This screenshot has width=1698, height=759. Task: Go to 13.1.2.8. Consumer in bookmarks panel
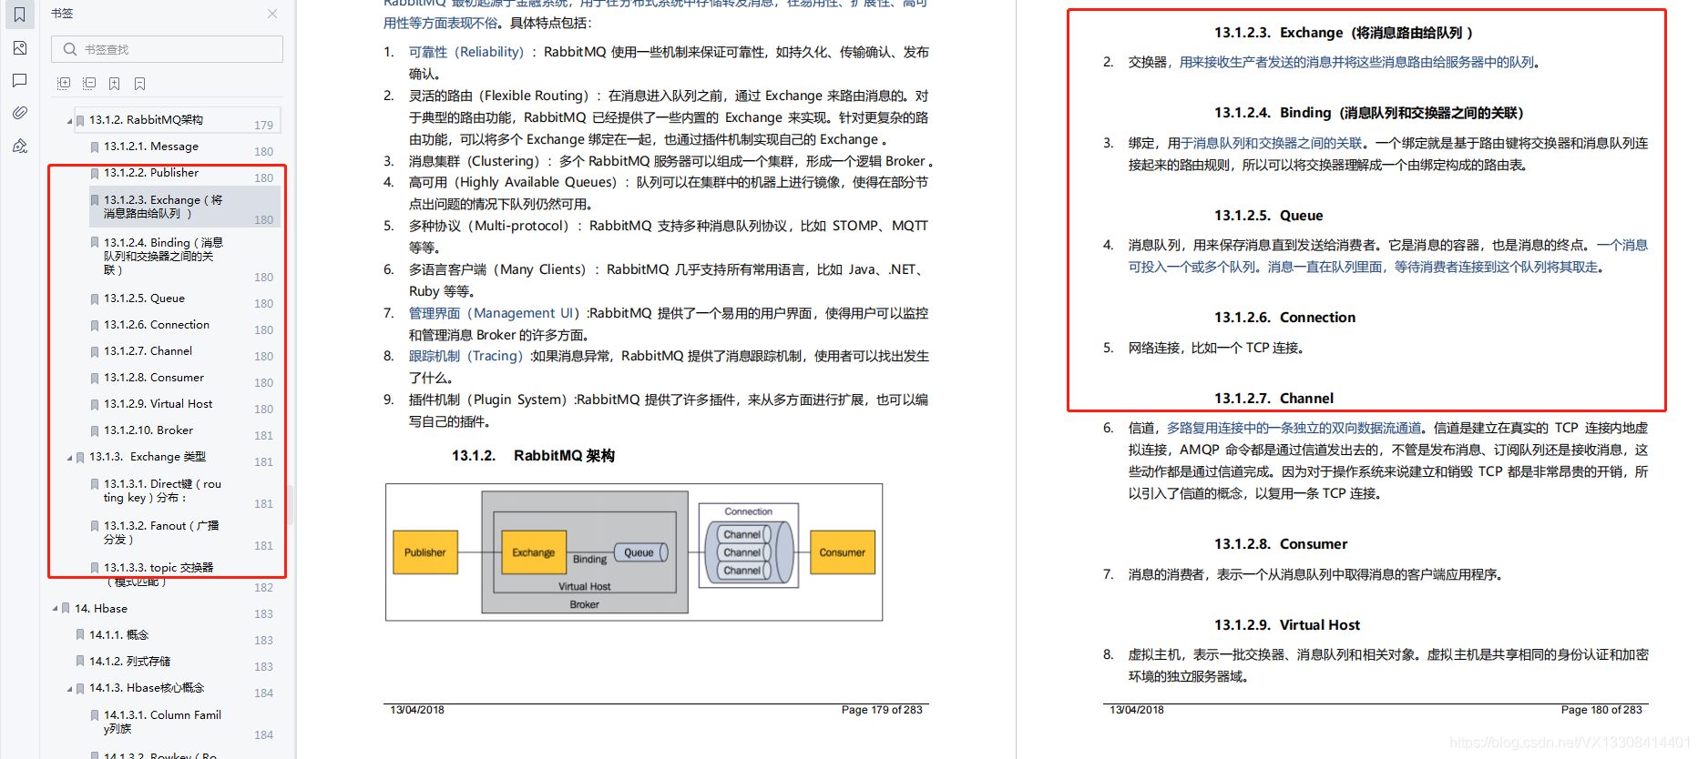point(154,378)
